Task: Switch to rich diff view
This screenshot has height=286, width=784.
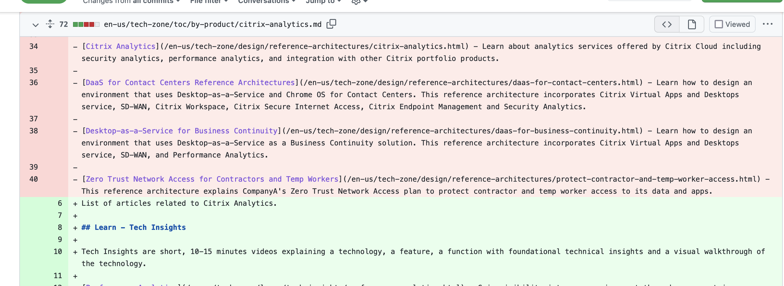Action: click(x=691, y=24)
